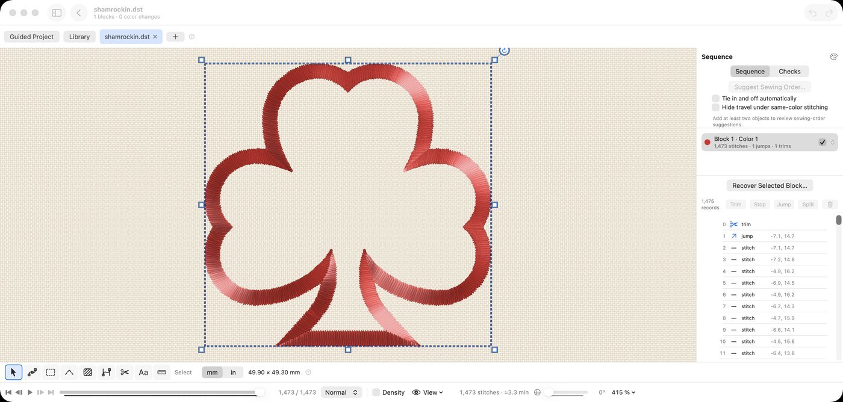Step back one stitch
The image size is (843, 402).
click(x=19, y=392)
